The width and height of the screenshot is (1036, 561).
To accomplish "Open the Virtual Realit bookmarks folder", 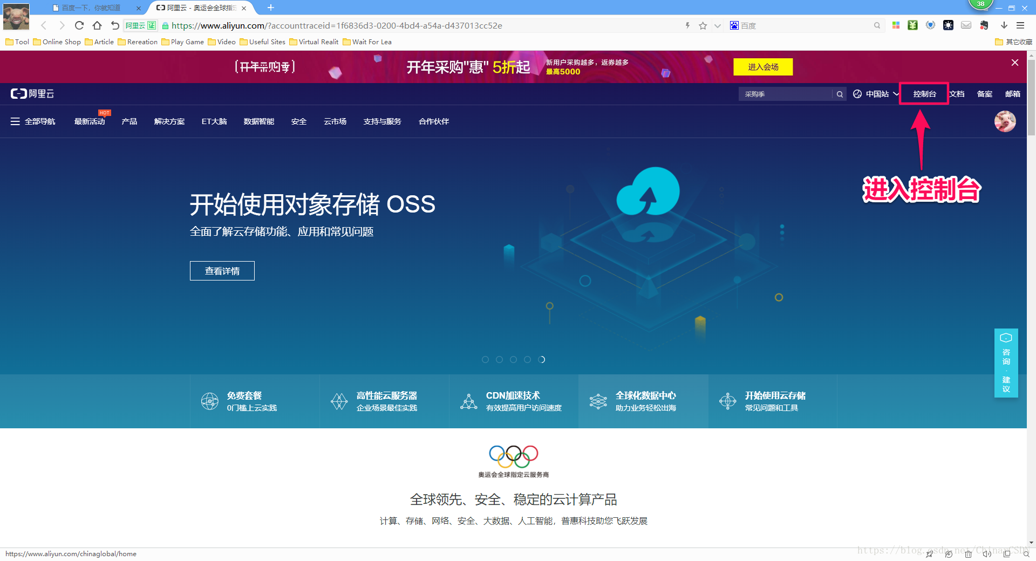I will [314, 42].
